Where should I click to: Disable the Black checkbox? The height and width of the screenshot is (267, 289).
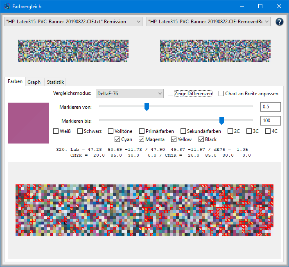pos(201,139)
